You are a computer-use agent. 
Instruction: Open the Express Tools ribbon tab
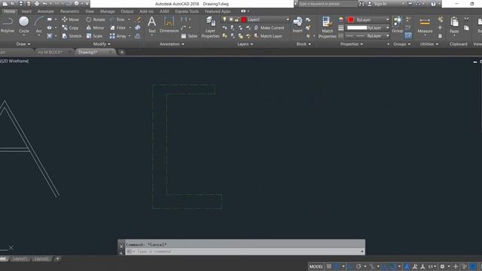point(187,11)
